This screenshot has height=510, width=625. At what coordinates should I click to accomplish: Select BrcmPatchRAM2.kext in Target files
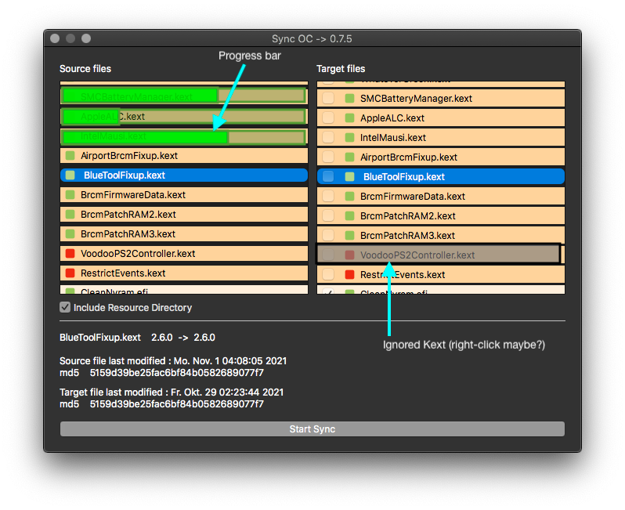point(441,215)
